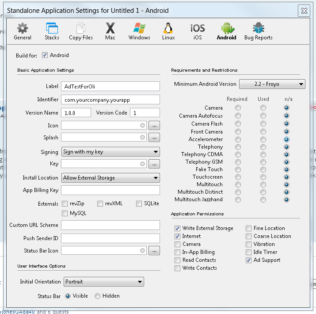
Task: Clear the Key field with x icon
Action: point(142,164)
